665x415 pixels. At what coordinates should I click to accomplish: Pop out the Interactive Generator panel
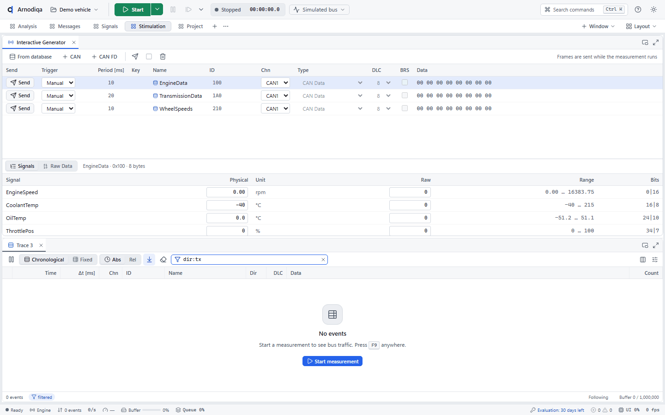645,42
